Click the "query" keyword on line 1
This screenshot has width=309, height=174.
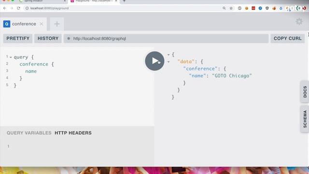coord(21,57)
